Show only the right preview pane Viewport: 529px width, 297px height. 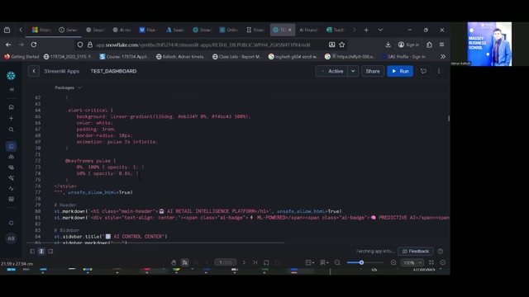tap(50, 251)
